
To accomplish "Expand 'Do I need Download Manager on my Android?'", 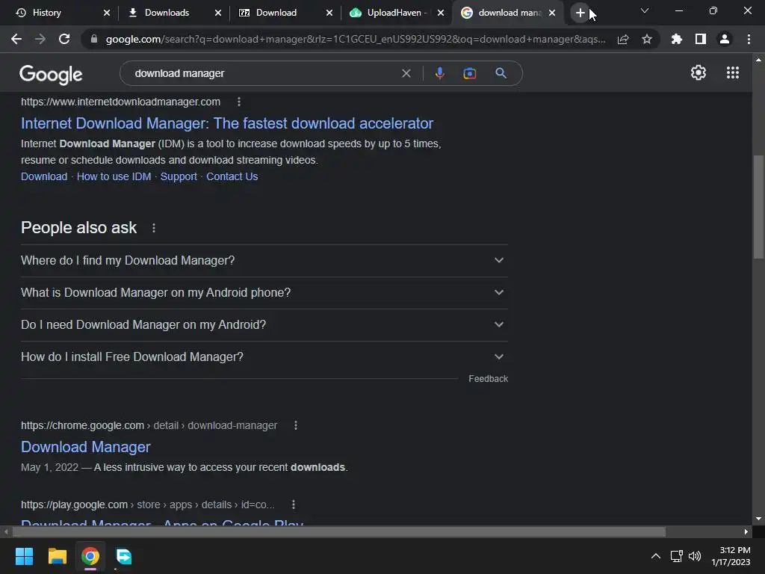I will coord(264,325).
